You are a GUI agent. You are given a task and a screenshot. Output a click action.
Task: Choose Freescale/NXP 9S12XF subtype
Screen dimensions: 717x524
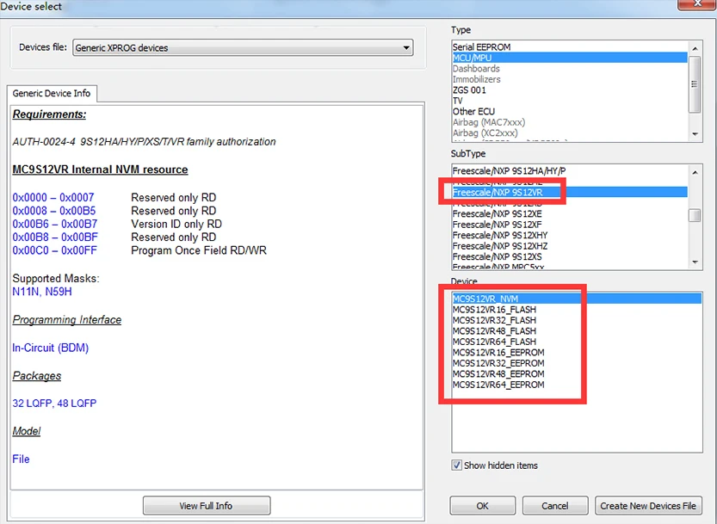coord(570,225)
